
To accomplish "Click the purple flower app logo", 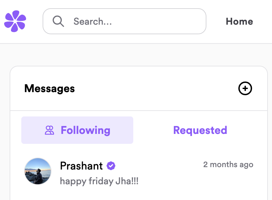I will coord(15,21).
